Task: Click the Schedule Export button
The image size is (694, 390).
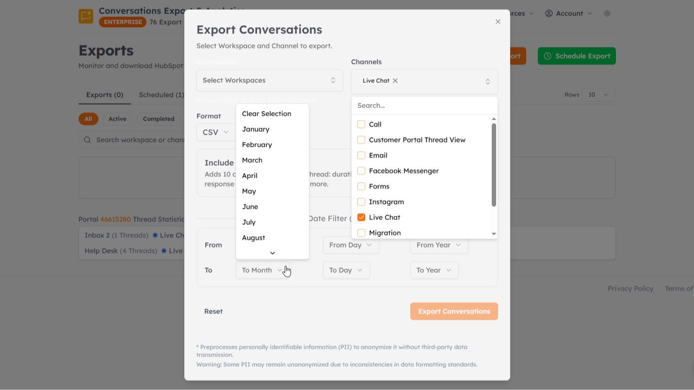Action: point(577,56)
